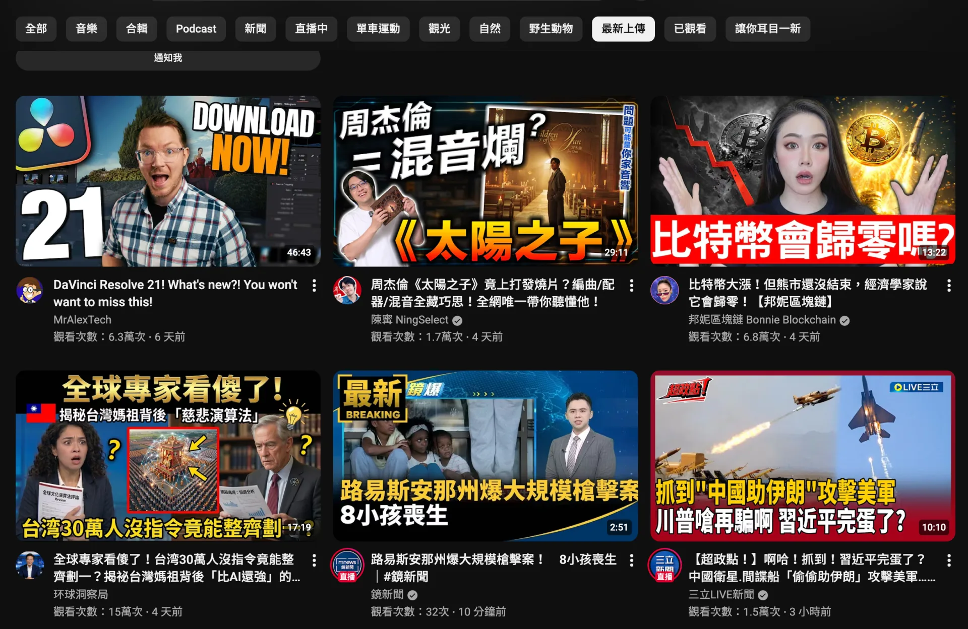This screenshot has width=968, height=629.
Task: Open options menu on the 路易斯安那州槍擊案 video
Action: tap(632, 561)
